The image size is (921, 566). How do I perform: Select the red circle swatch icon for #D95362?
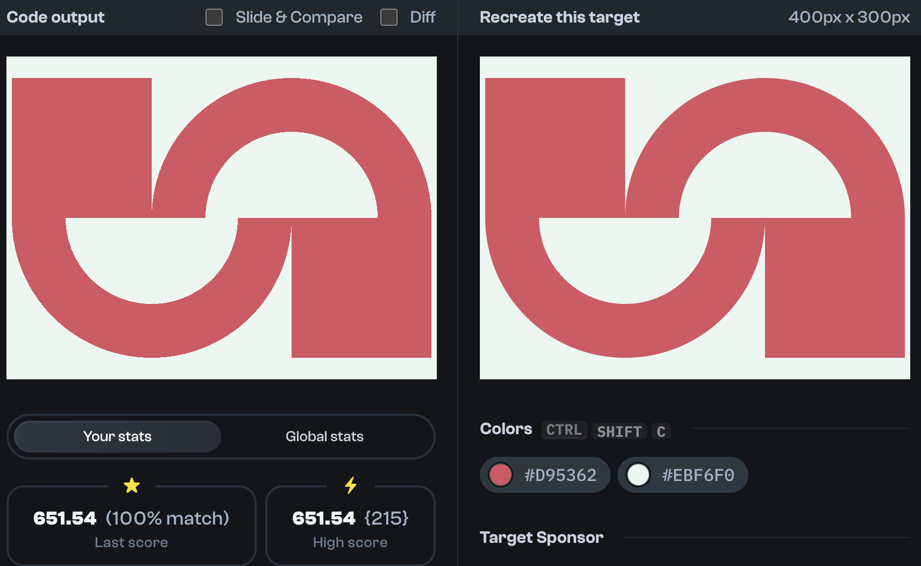[x=501, y=475]
